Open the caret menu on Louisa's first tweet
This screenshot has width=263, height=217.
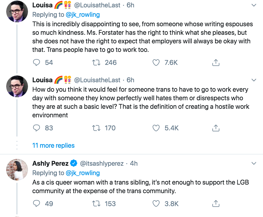(x=254, y=5)
